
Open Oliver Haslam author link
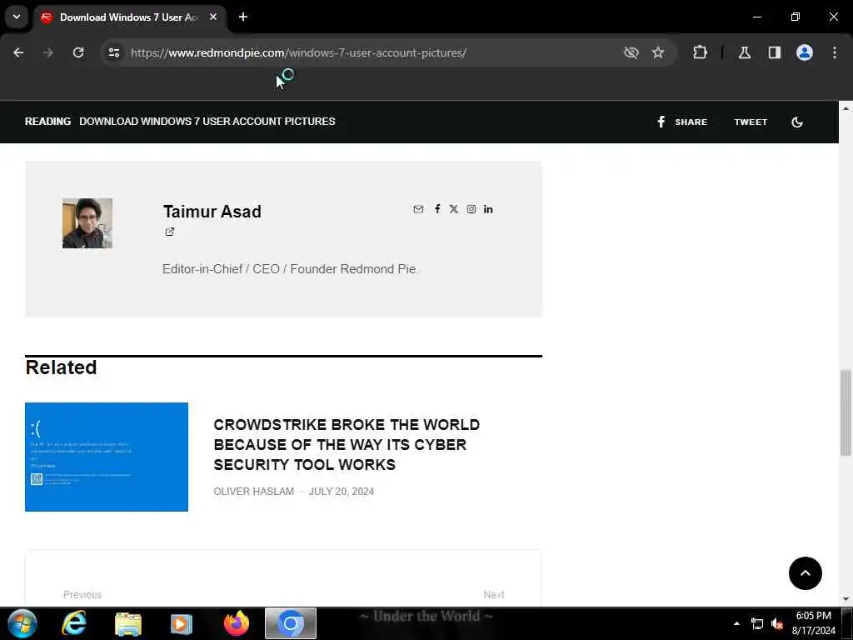253,492
